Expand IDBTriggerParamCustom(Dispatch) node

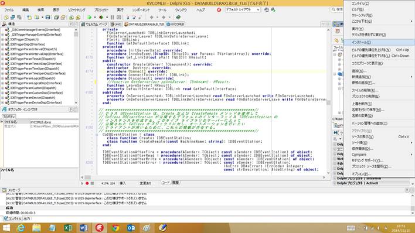(x=3, y=88)
